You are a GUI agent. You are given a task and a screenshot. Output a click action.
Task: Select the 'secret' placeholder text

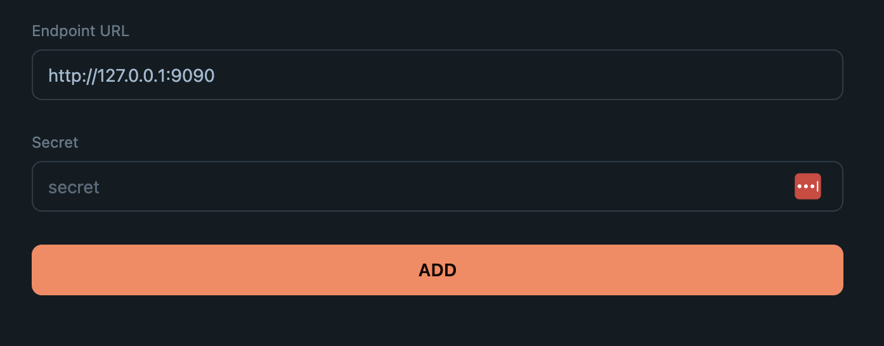pos(74,188)
